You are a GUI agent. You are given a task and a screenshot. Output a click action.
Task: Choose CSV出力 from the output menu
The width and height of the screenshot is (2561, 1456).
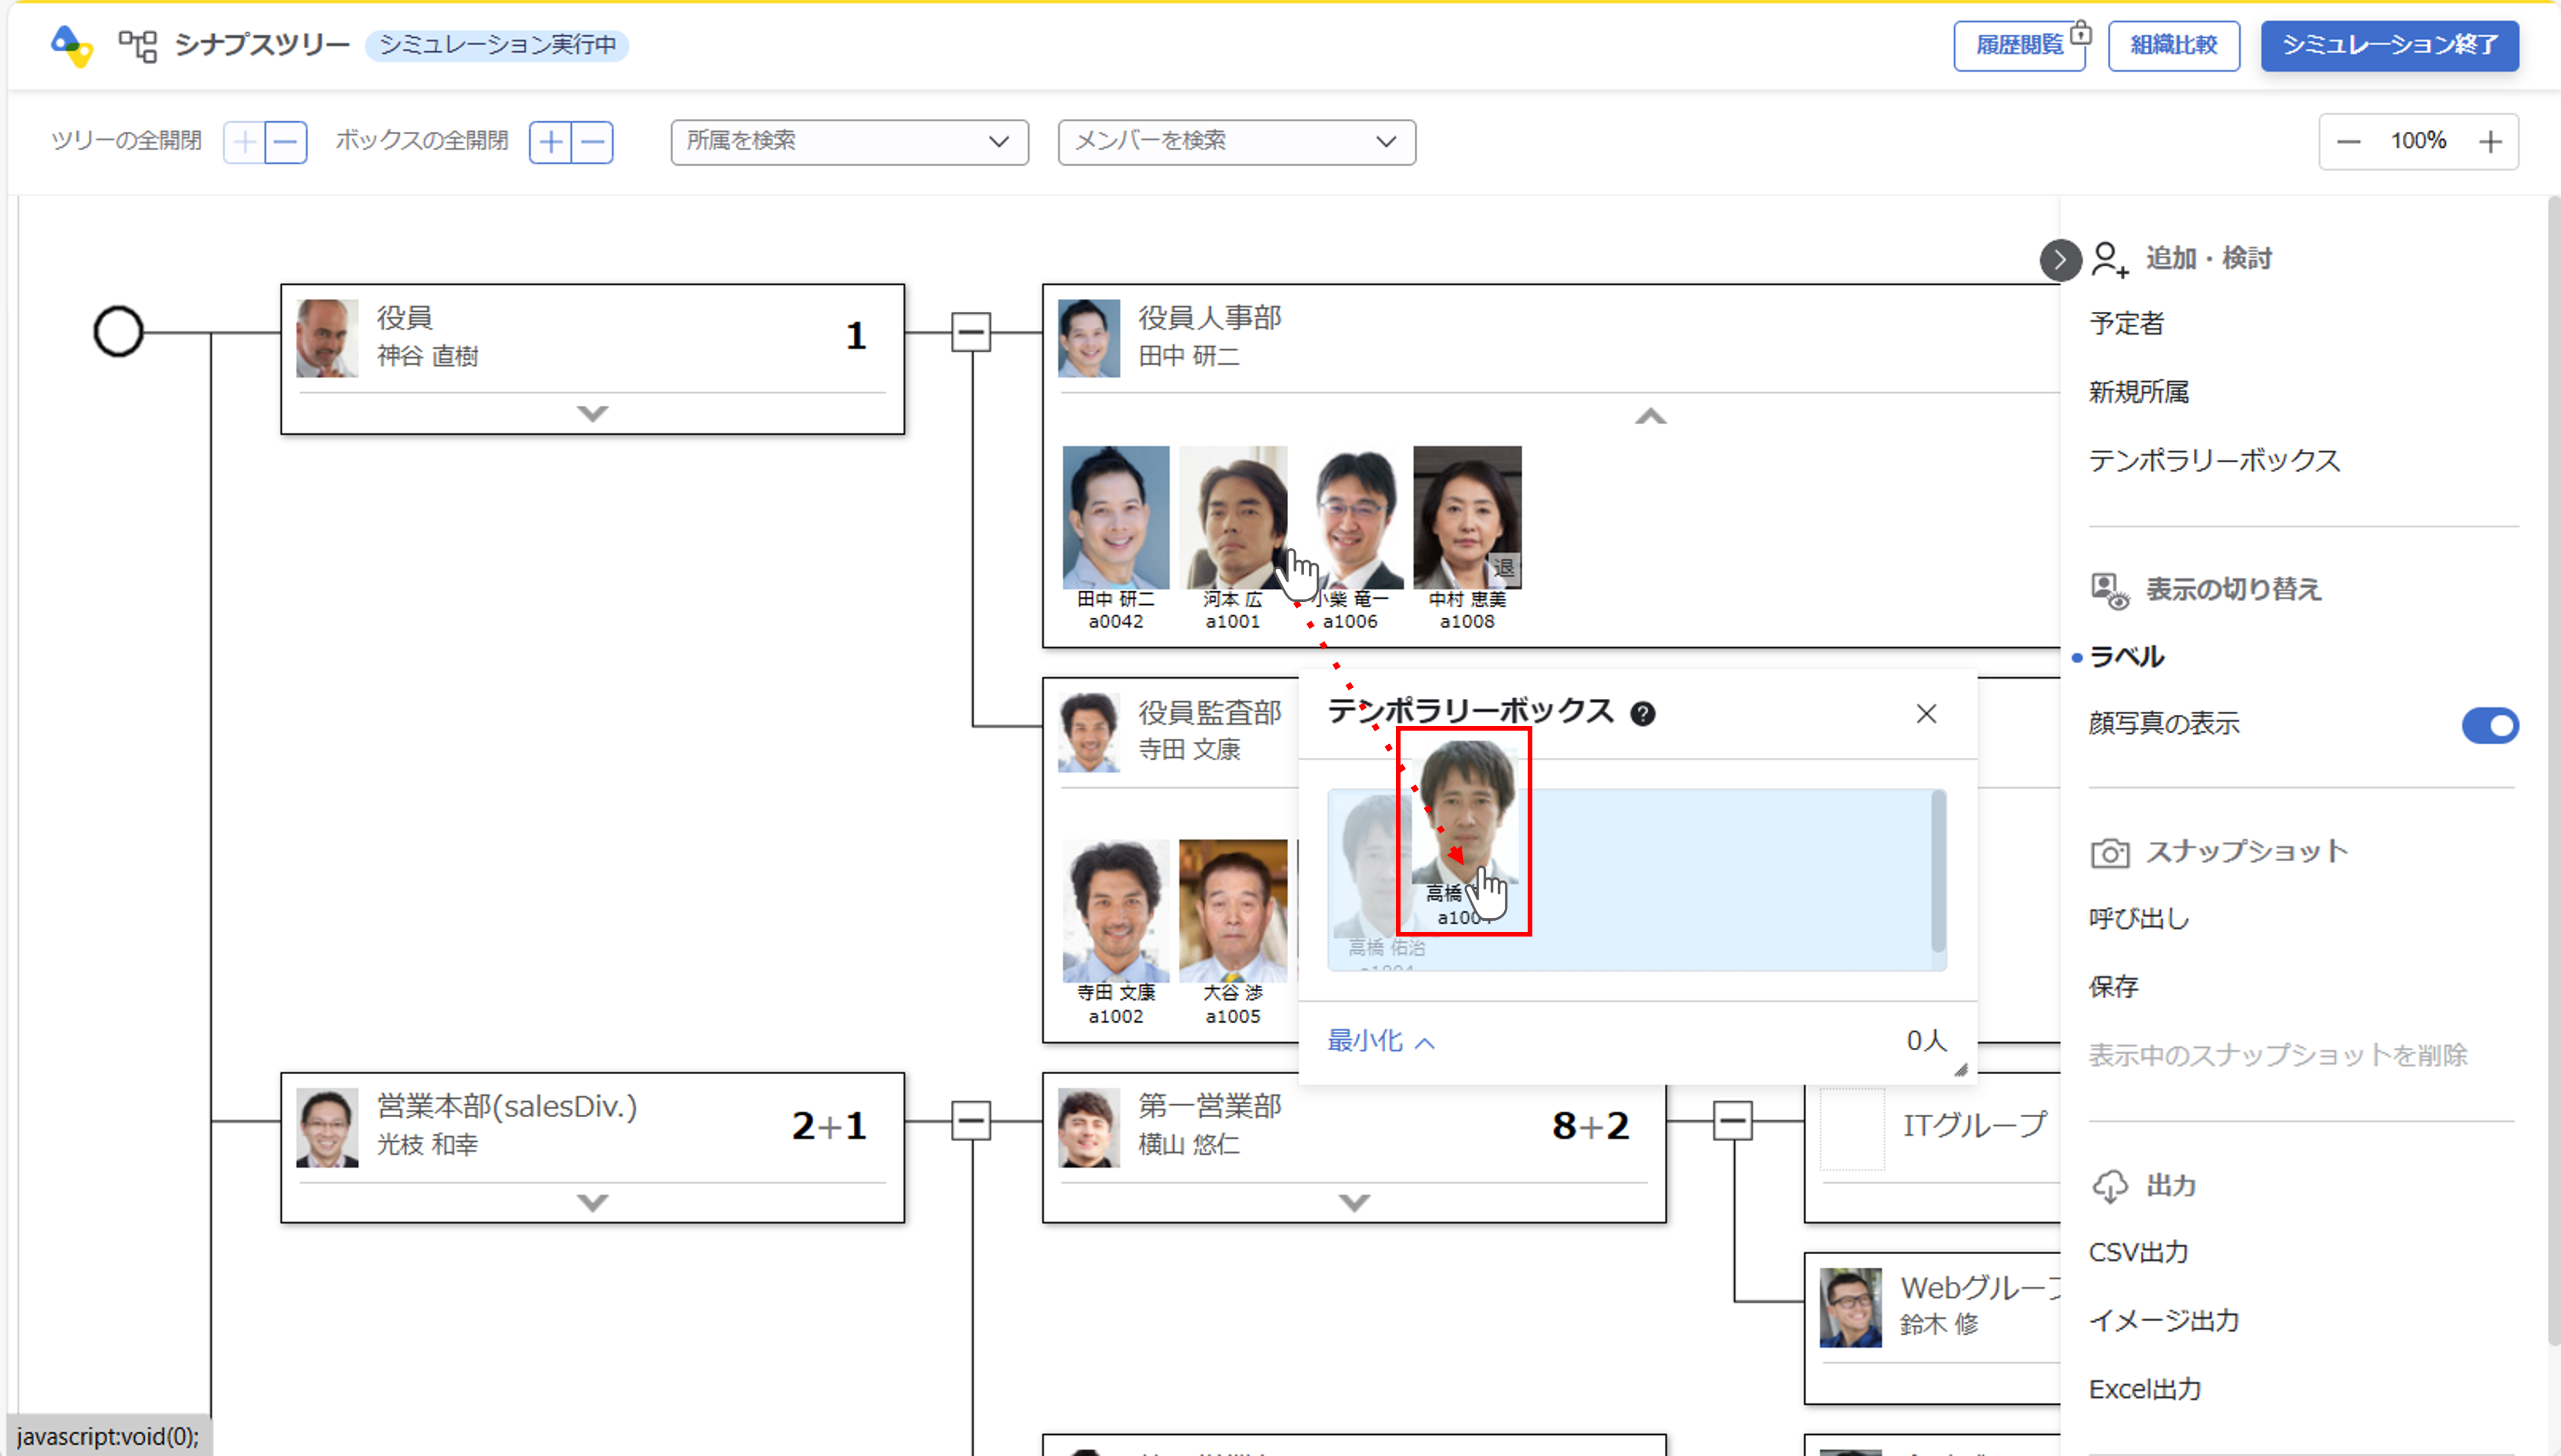2138,1252
